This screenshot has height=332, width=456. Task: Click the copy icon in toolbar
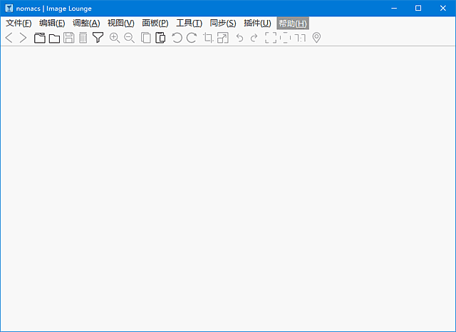pos(146,38)
